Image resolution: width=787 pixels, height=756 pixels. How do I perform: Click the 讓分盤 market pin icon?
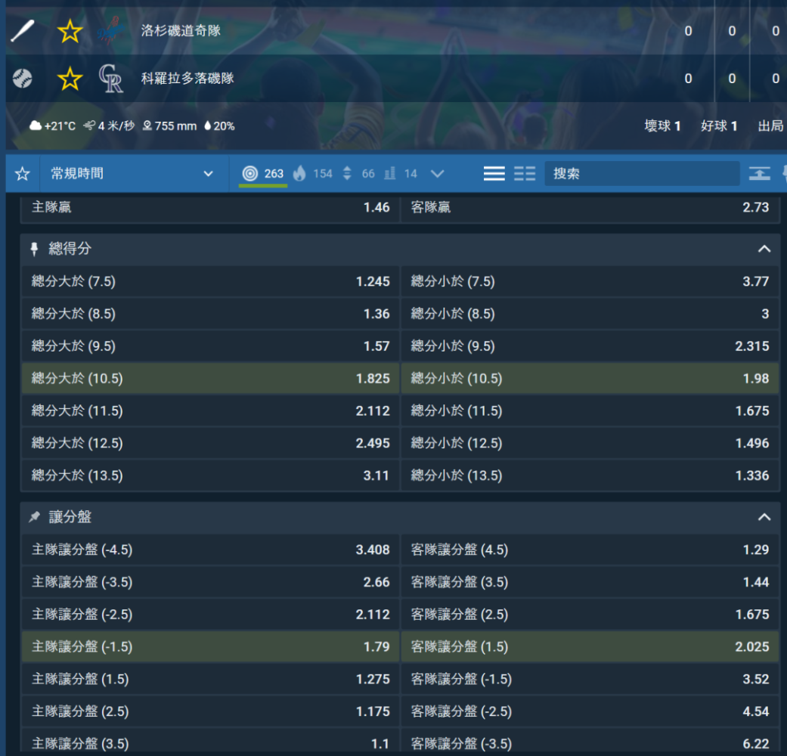coord(34,517)
